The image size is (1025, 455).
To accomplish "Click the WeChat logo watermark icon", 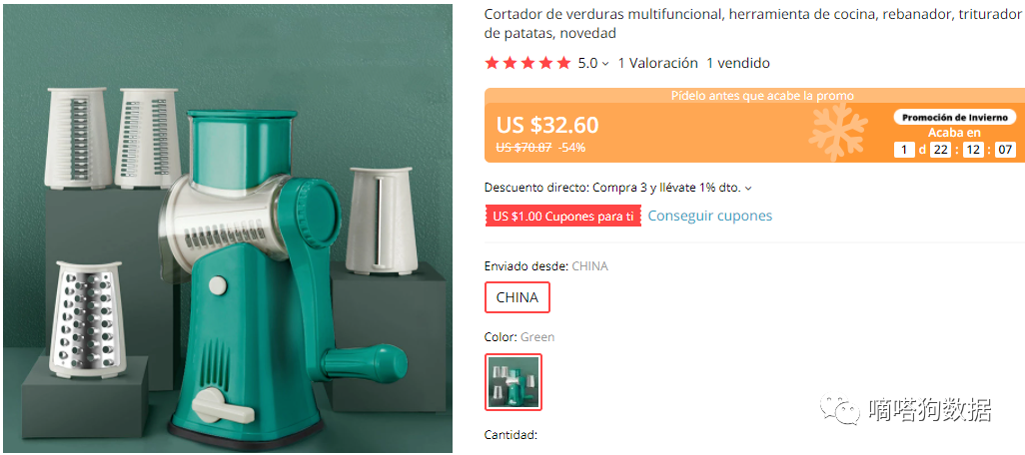I will (x=840, y=410).
